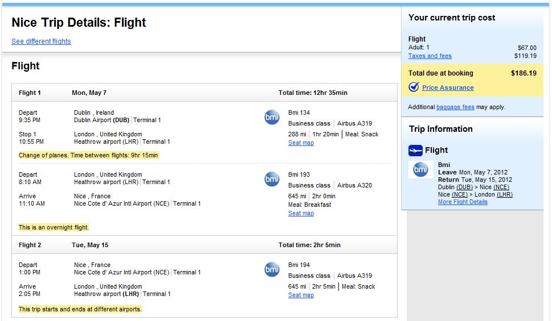This screenshot has width=552, height=321.
Task: Click NCE code in Dublin to Nice route
Action: tap(501, 187)
